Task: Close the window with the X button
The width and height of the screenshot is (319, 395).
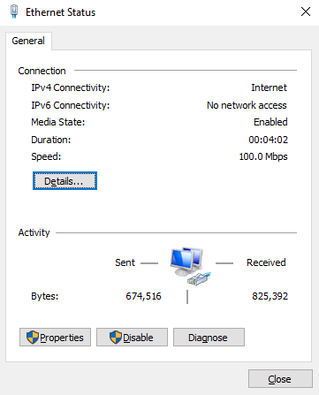Action: coord(306,11)
